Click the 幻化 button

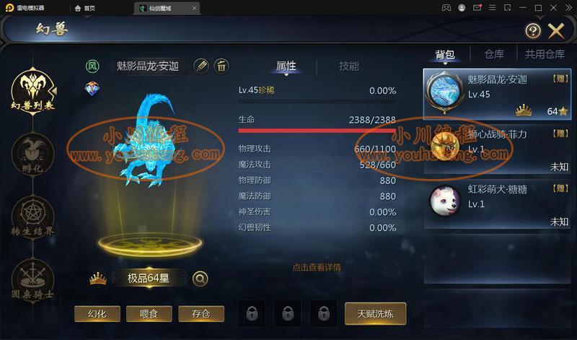[97, 314]
